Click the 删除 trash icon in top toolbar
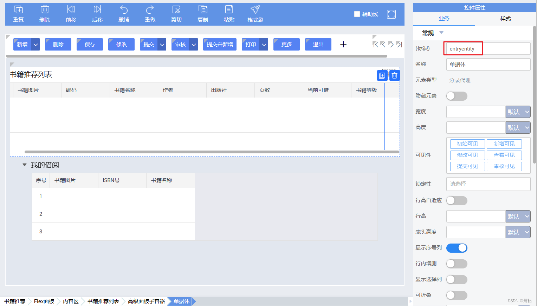The width and height of the screenshot is (537, 306). (x=45, y=9)
